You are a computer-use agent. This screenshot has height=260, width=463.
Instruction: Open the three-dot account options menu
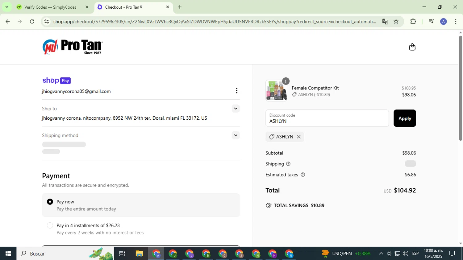coord(236,91)
